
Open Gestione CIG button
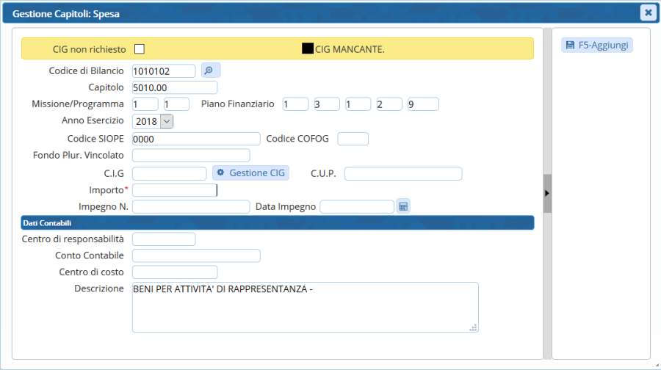[251, 173]
